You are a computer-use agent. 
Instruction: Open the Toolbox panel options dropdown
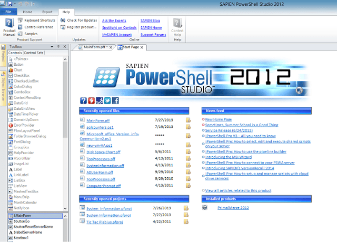(52, 47)
